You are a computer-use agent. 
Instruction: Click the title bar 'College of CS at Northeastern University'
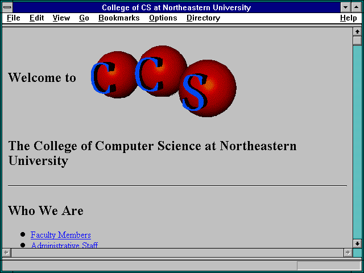tap(176, 7)
